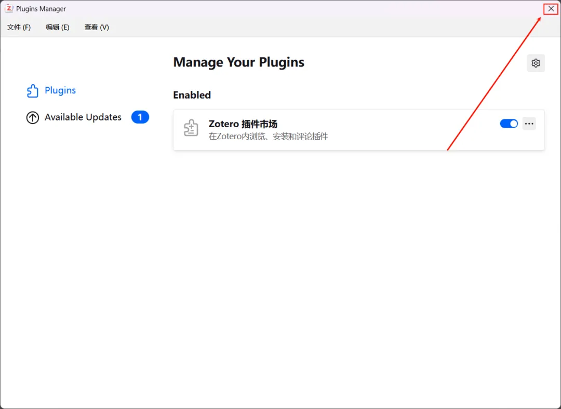Click the Zotero 插件市场 plugin title
This screenshot has height=409, width=561.
click(243, 124)
